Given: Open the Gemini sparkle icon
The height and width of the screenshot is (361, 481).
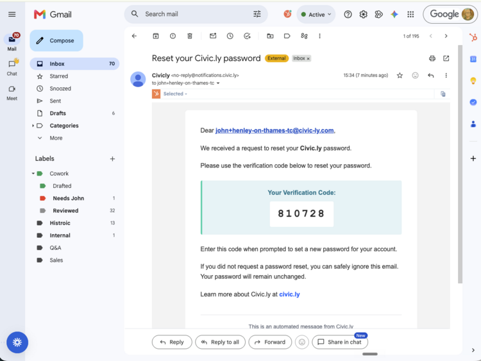Looking at the screenshot, I should (x=394, y=14).
